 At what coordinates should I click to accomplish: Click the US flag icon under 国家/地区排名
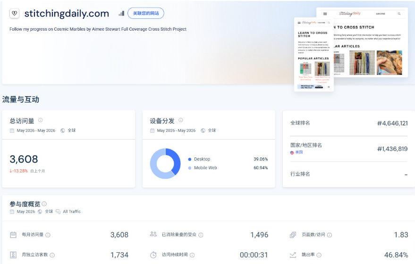(x=292, y=152)
